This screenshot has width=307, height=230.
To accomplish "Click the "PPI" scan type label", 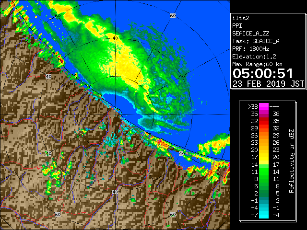I will 237,26.
